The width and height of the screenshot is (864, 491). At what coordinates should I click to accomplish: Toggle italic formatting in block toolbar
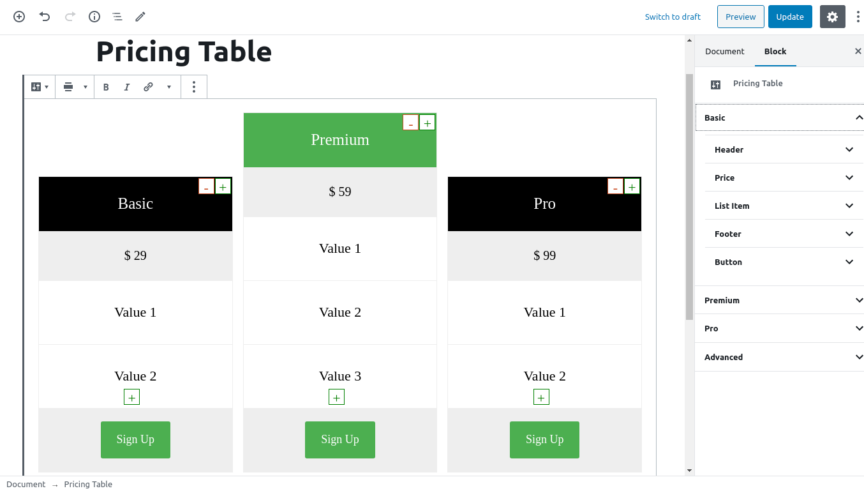tap(127, 87)
